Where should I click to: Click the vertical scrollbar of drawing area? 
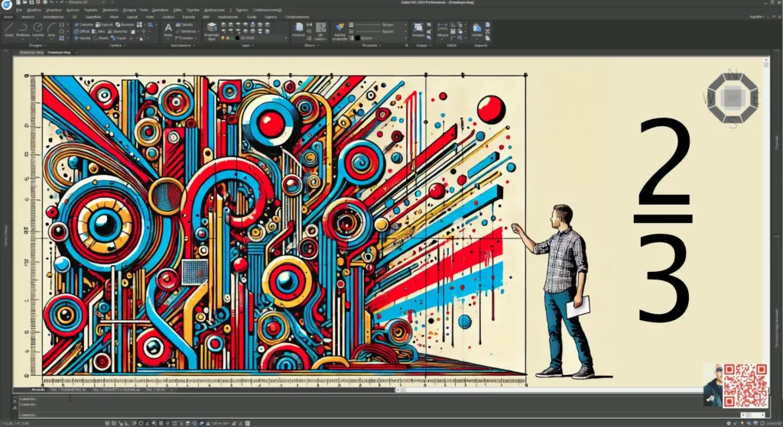point(766,222)
